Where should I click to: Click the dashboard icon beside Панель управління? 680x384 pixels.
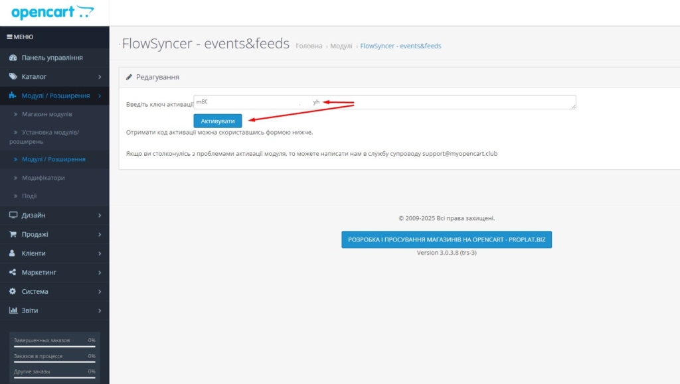click(x=13, y=58)
